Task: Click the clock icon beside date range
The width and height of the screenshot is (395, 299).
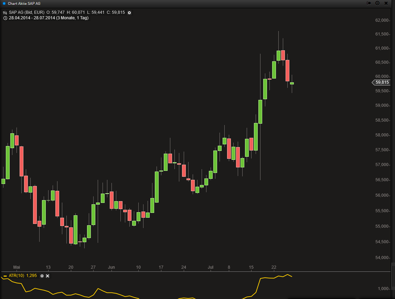Action: coord(5,18)
